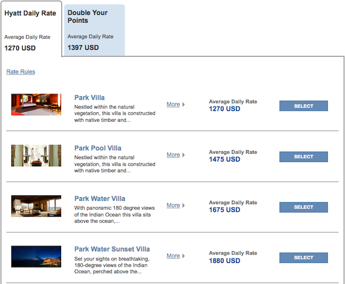
Task: Open the Rate Rules link
Action: (21, 72)
